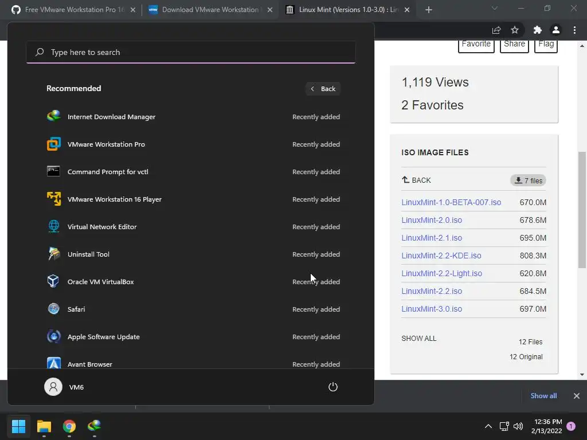Screen dimensions: 587x440
Task: Launch VMware Workstation 16 Player
Action: (193, 199)
